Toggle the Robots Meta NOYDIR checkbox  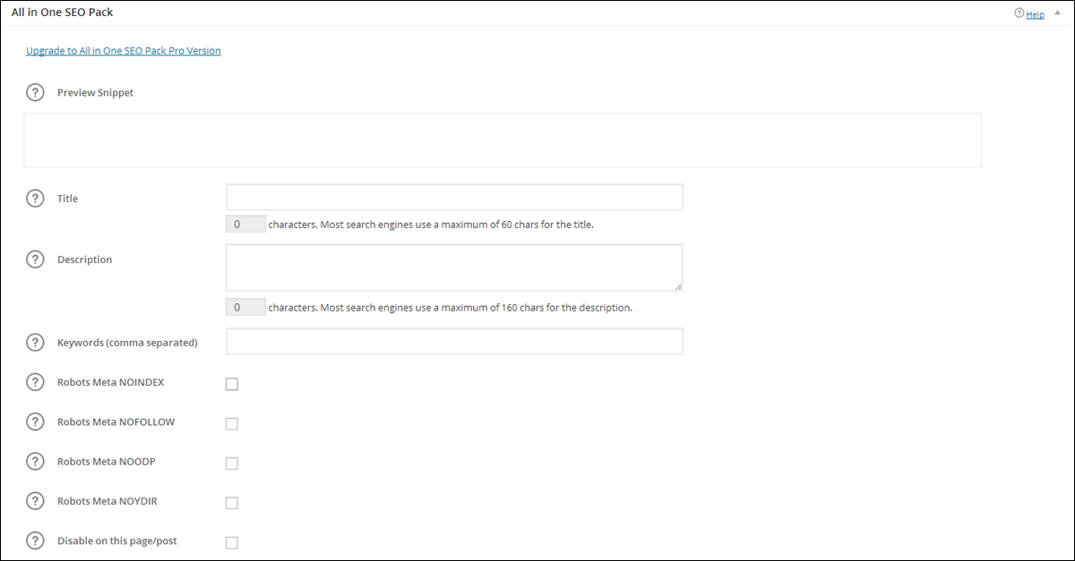pos(232,503)
